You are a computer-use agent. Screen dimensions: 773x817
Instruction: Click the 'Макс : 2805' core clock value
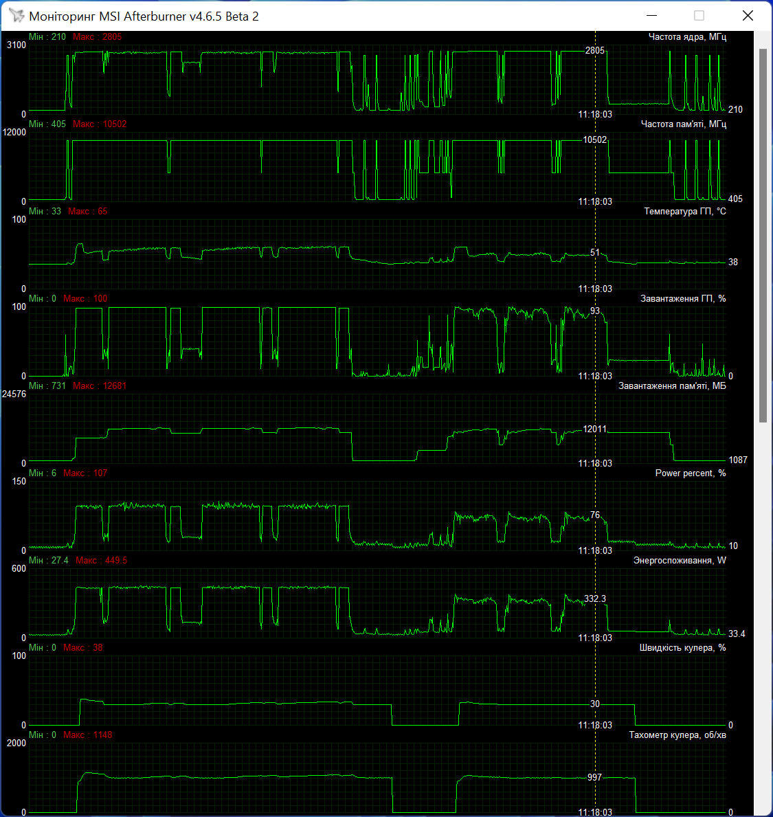pos(98,36)
